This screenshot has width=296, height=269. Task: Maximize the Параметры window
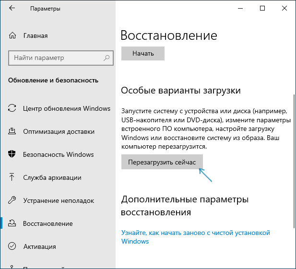pyautogui.click(x=262, y=9)
